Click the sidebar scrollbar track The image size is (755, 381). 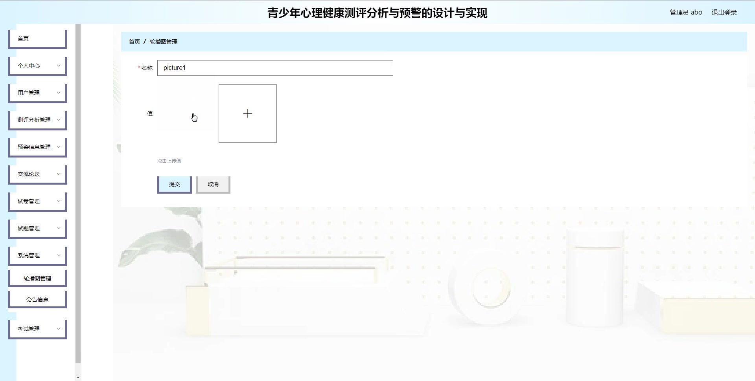(78, 196)
